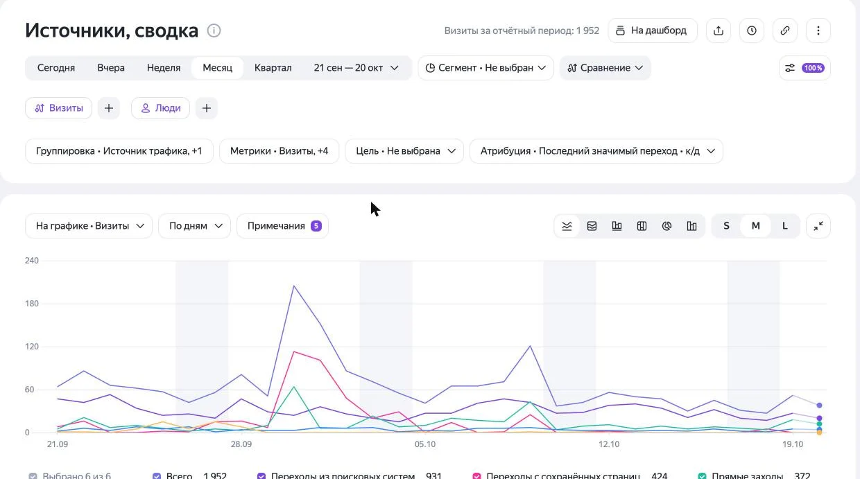This screenshot has width=860, height=479.
Task: Open the clock history icon button
Action: point(752,31)
